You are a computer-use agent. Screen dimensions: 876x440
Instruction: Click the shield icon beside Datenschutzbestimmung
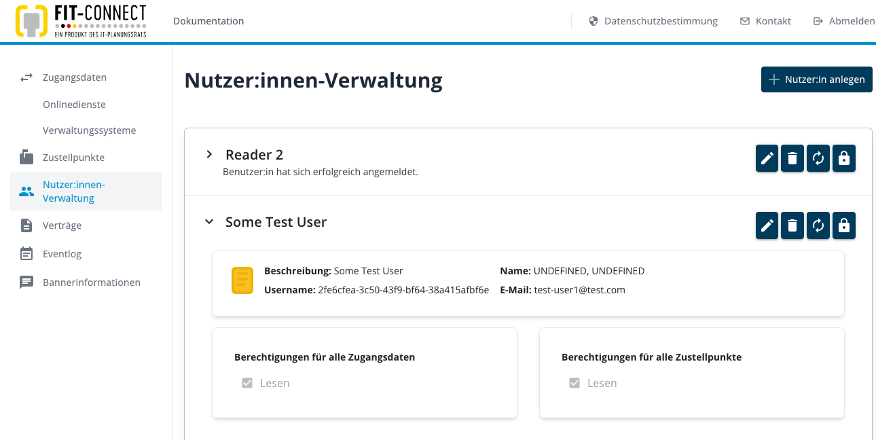coord(593,21)
